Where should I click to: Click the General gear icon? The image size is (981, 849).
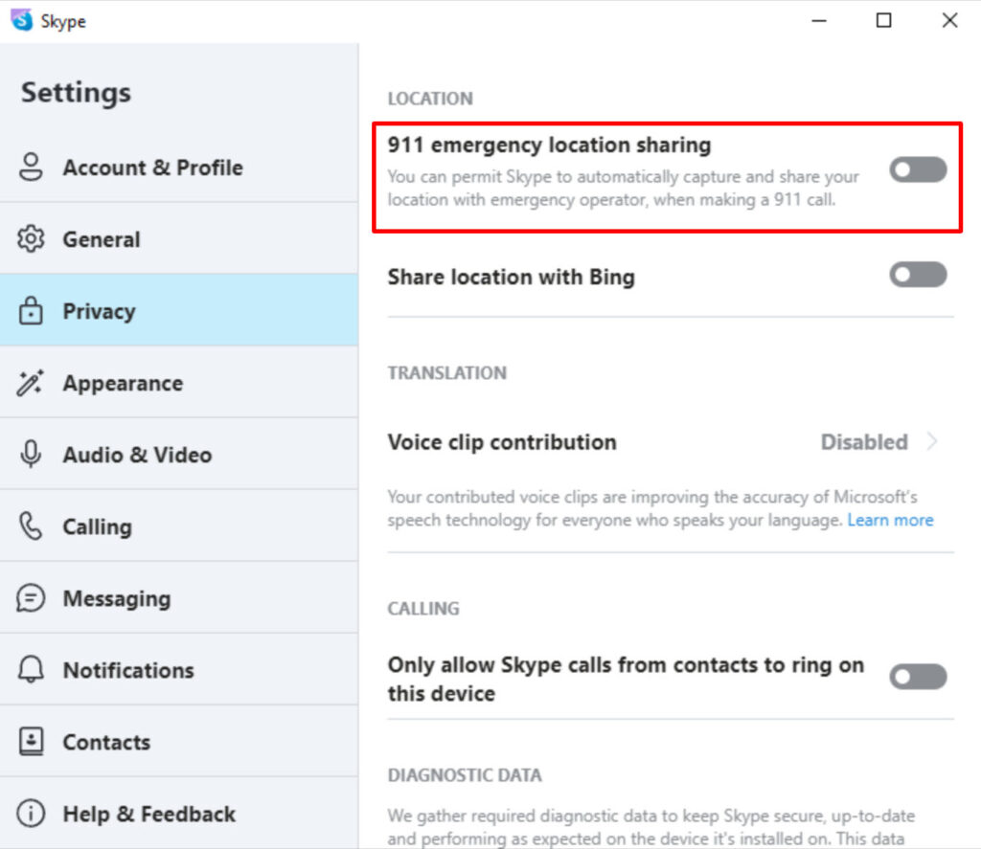[32, 239]
